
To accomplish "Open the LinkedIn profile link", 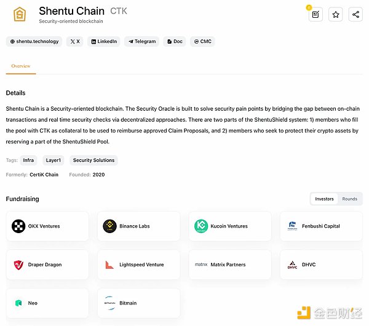I will point(103,42).
